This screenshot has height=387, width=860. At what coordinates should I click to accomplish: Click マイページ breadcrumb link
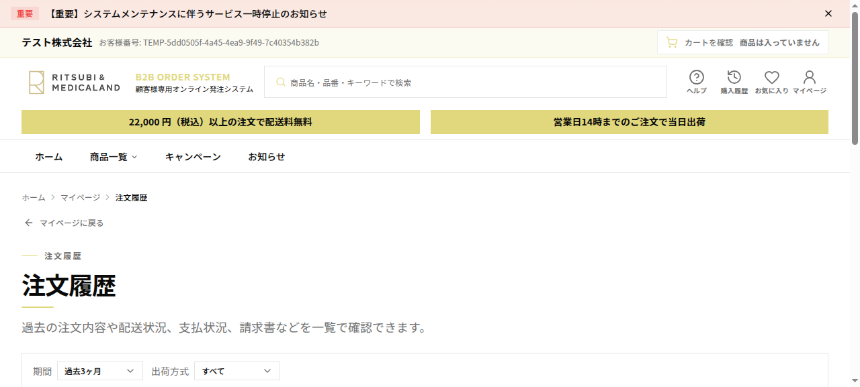tap(80, 197)
